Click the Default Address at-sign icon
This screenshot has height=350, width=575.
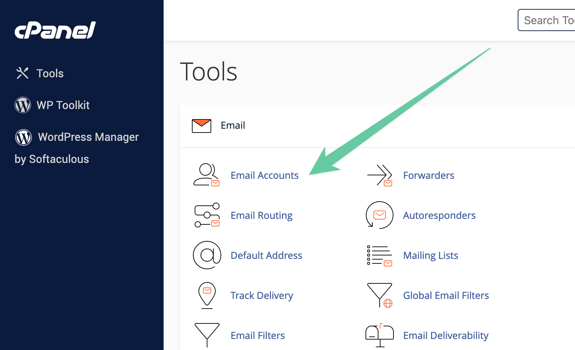pyautogui.click(x=206, y=255)
